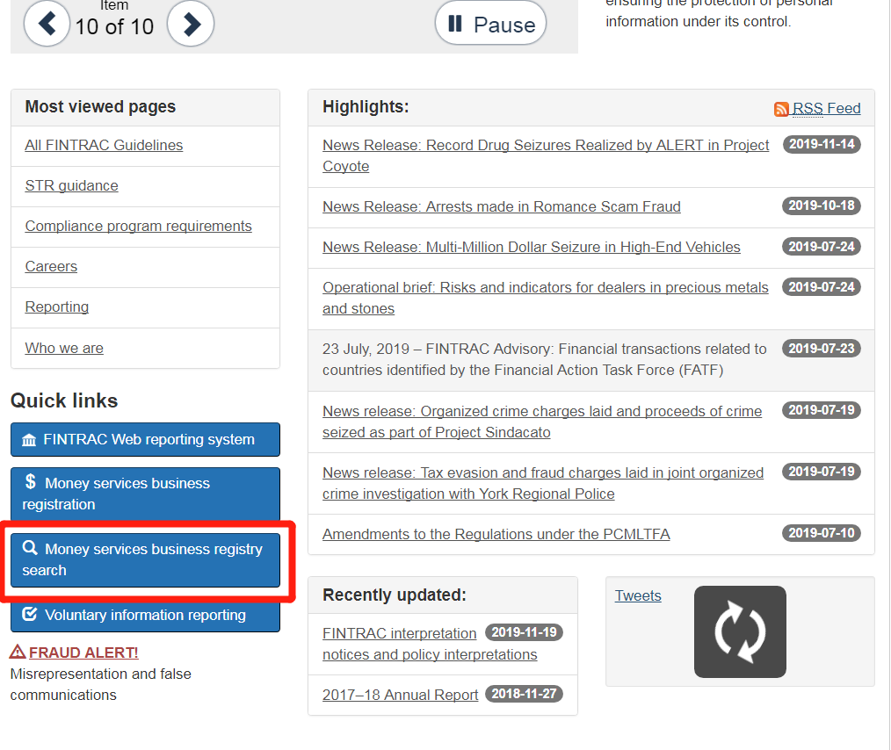The image size is (891, 750).
Task: Read news release about Project Coyote drug seizures
Action: [x=546, y=155]
